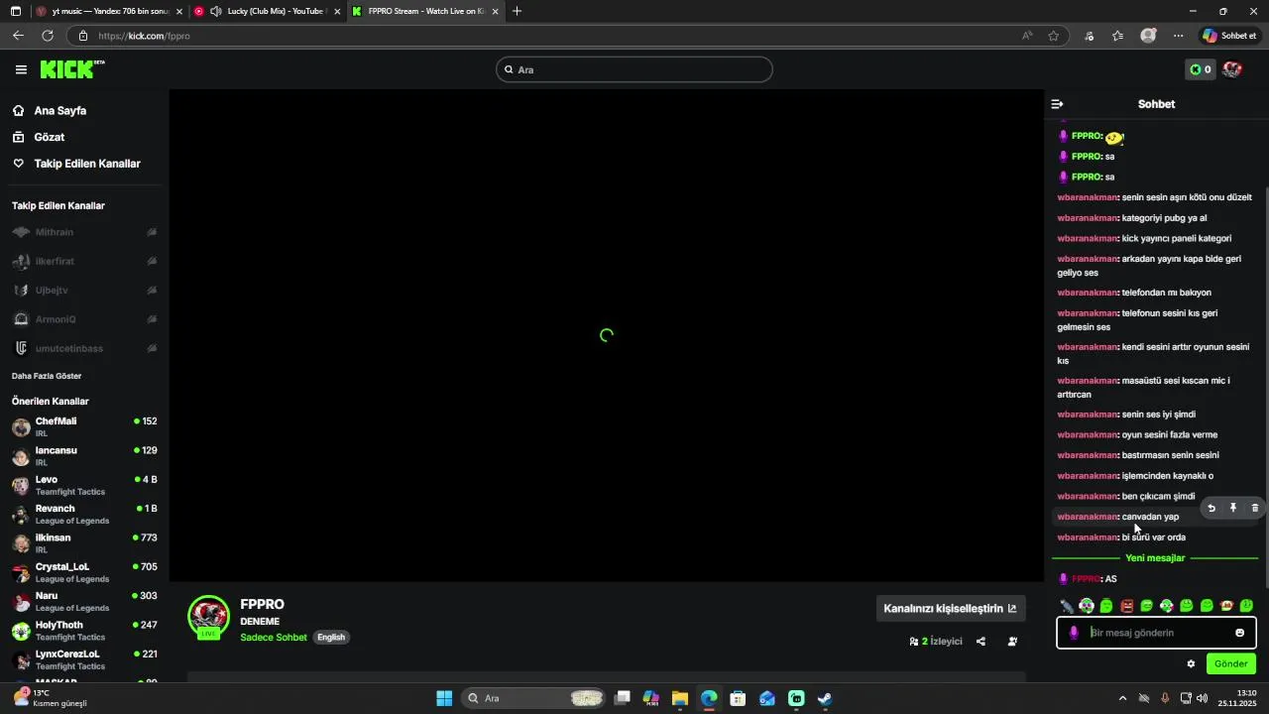Screen dimensions: 1269x714
Task: Reload the page
Action: [47, 36]
